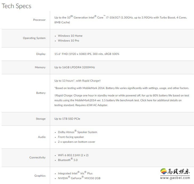Click the Integrated Intel Iris Plus entry

(x=75, y=173)
